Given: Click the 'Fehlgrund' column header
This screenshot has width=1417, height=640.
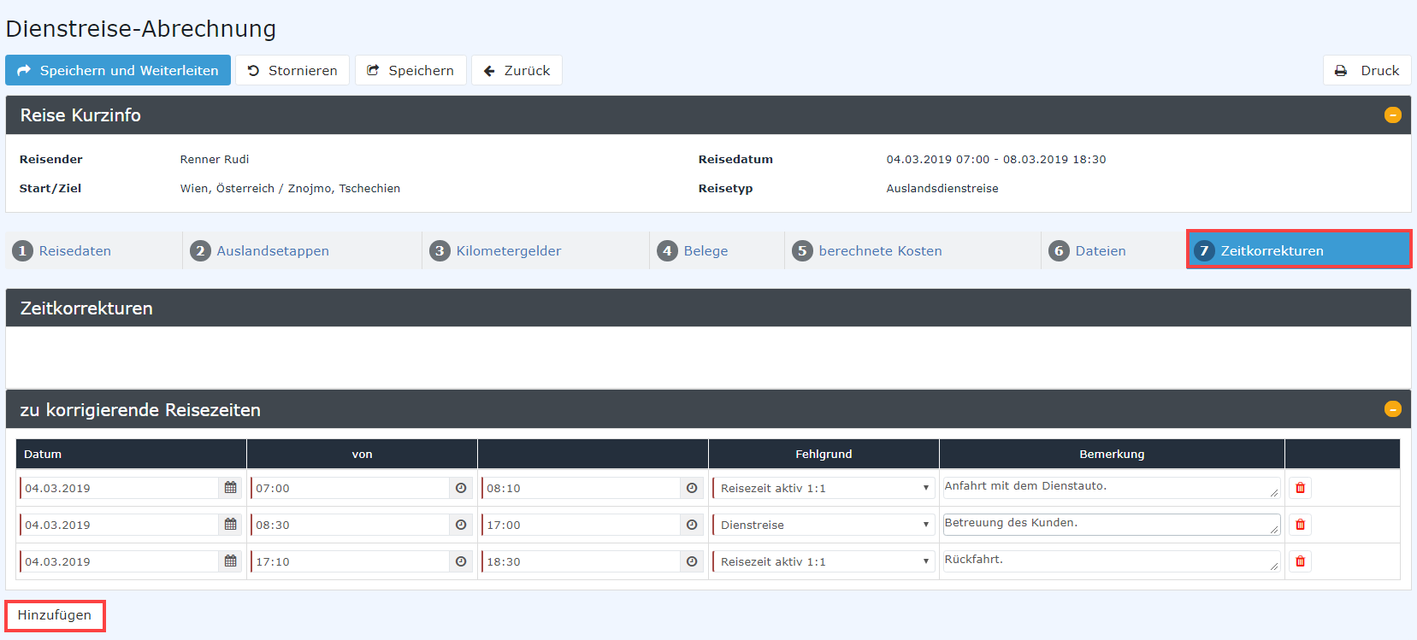Looking at the screenshot, I should pyautogui.click(x=824, y=454).
